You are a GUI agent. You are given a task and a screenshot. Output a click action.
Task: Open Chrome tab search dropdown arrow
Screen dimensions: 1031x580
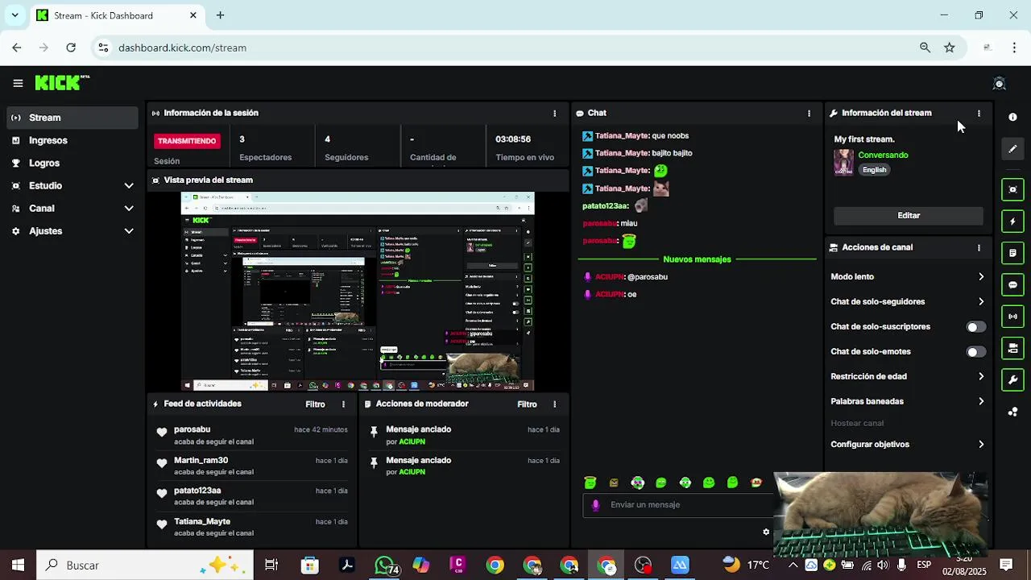click(14, 15)
